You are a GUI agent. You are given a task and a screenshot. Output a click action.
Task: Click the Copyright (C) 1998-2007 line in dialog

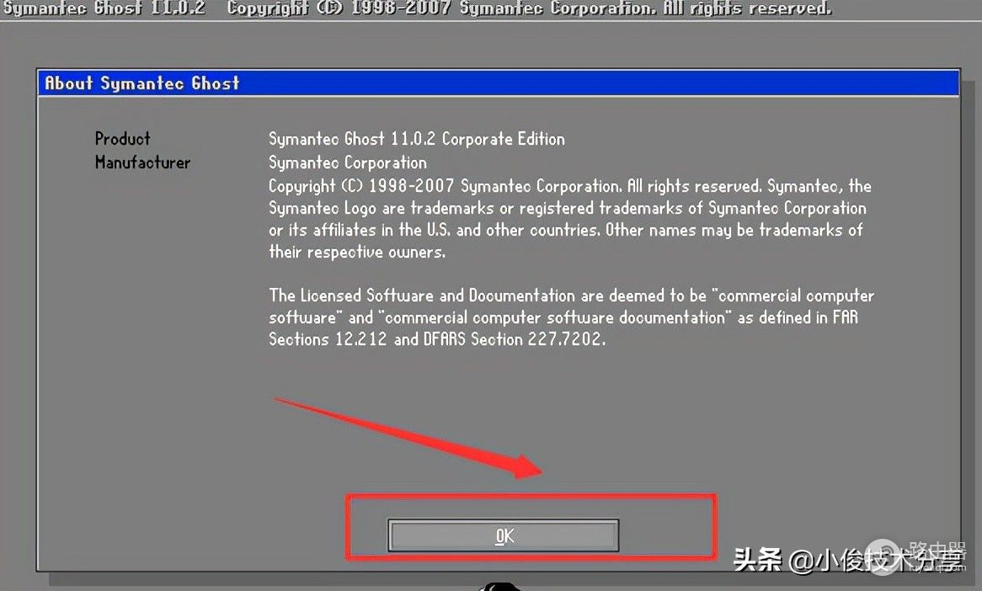point(570,186)
